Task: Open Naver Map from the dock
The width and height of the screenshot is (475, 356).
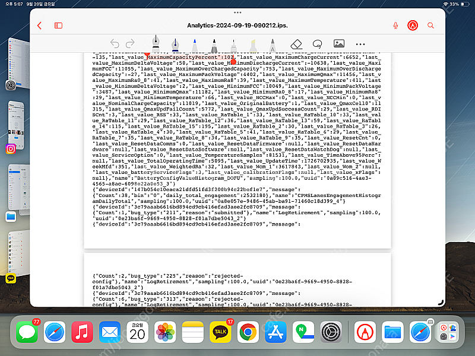Action: [x=303, y=332]
